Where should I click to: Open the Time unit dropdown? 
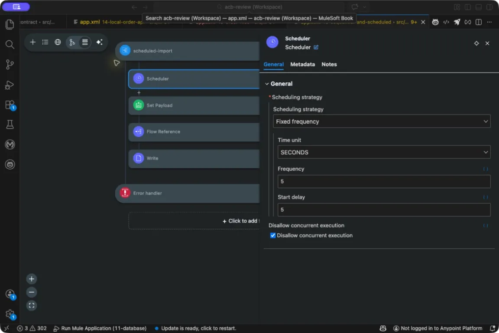[384, 152]
